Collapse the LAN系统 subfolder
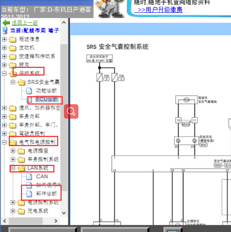Image resolution: width=231 pixels, height=232 pixels. coord(13,168)
